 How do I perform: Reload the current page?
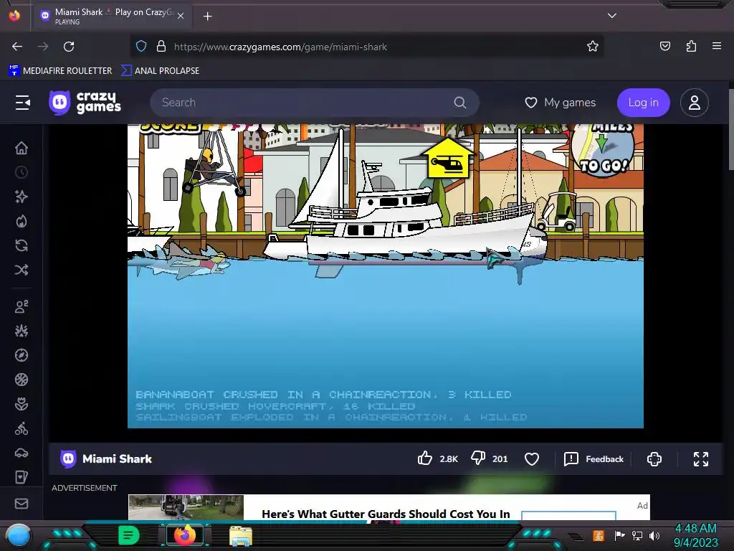69,47
